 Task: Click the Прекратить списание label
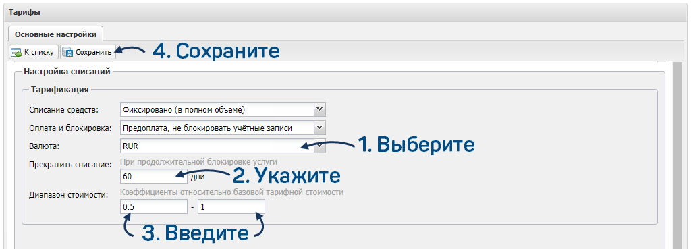pos(70,165)
